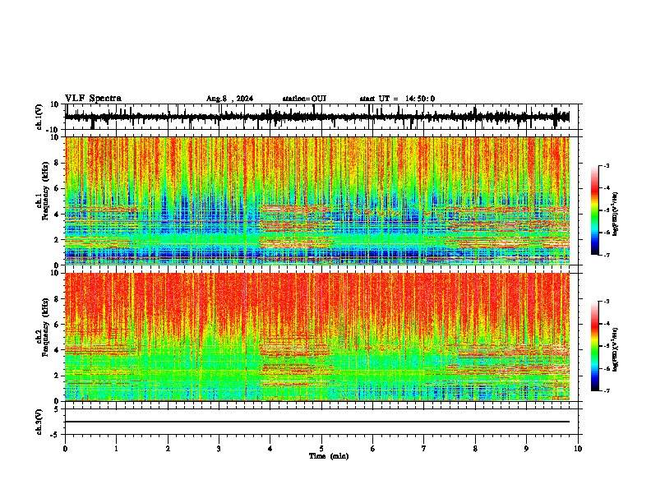Click the "6" kHz tick of ch.1 frequency axis

click(57, 188)
